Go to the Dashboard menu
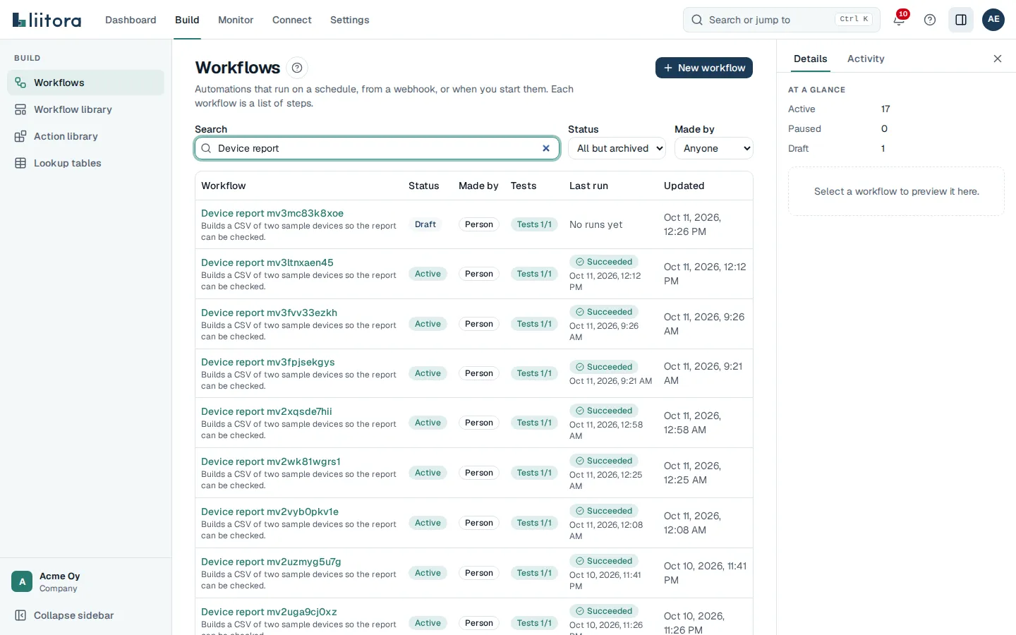1016x635 pixels. click(131, 20)
